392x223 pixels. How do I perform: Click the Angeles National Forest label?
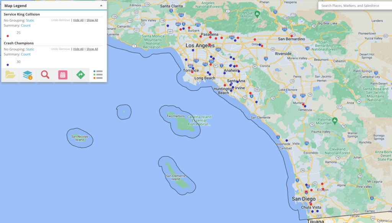click(x=208, y=5)
